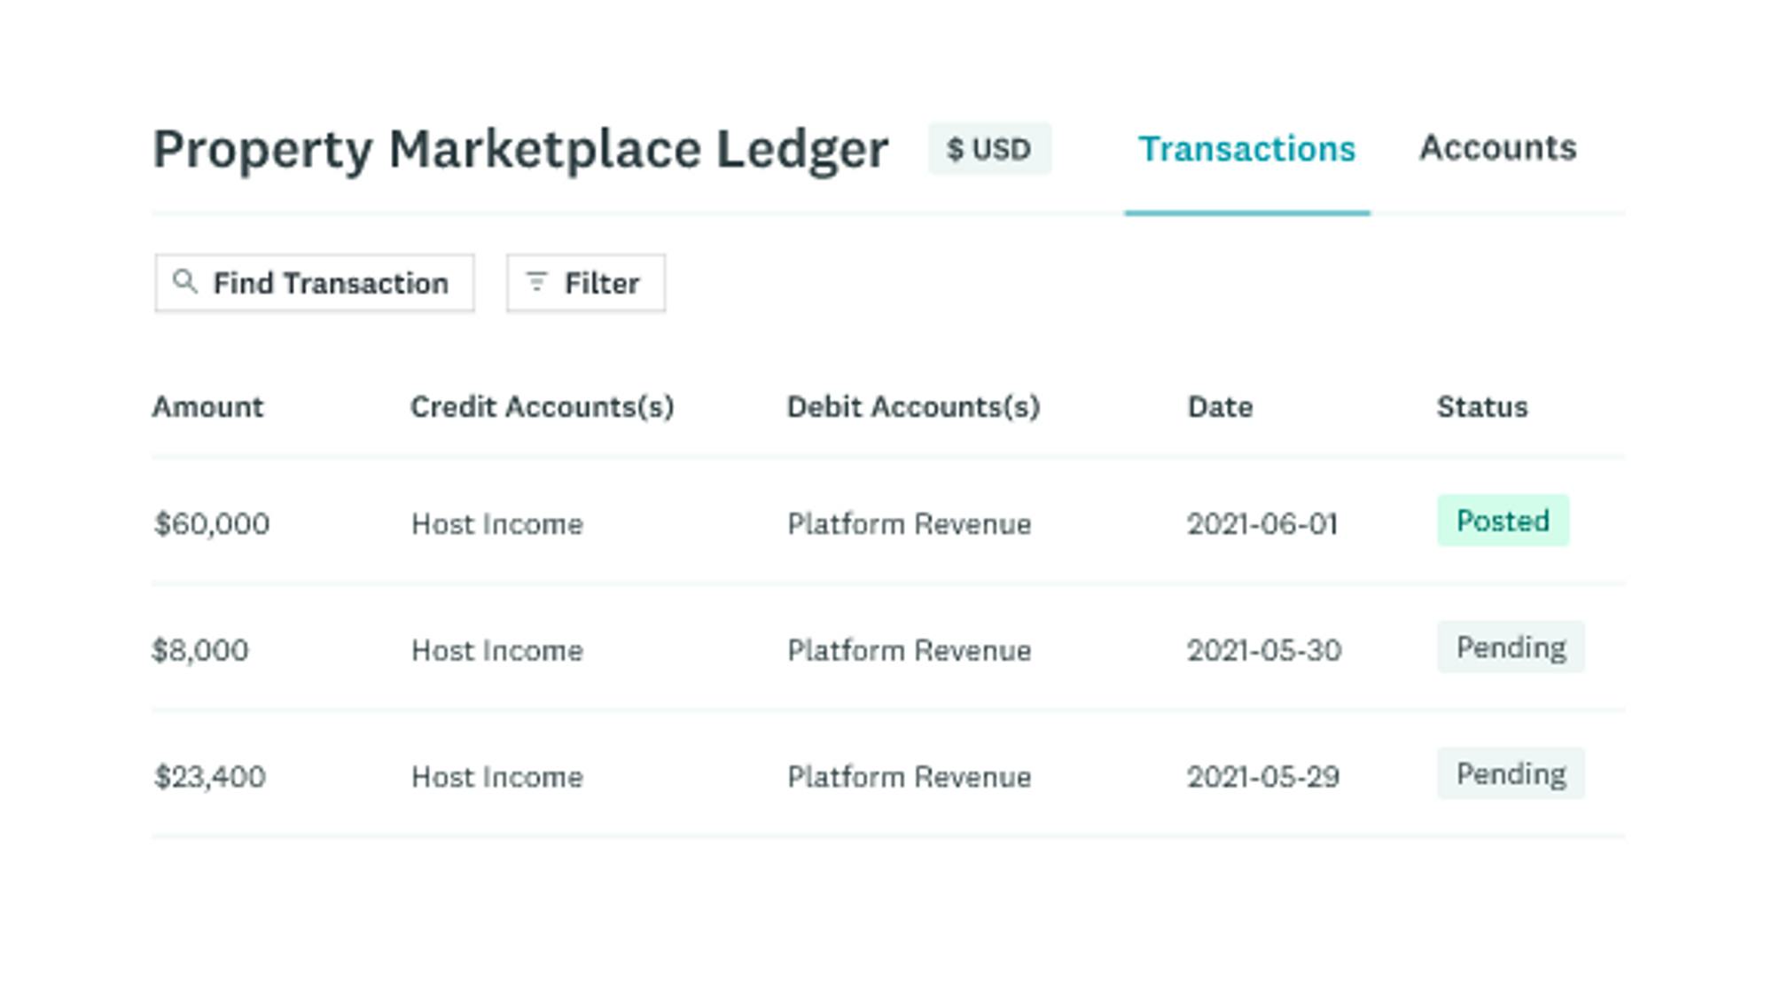Sort by the Date column header
This screenshot has height=996, width=1773.
click(x=1220, y=407)
